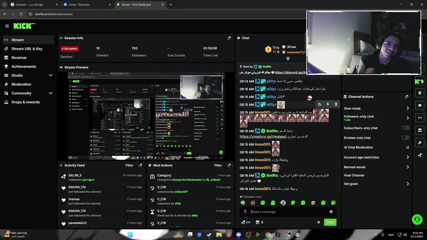Open the emote picker in message box
The height and width of the screenshot is (240, 427).
pyautogui.click(x=331, y=212)
